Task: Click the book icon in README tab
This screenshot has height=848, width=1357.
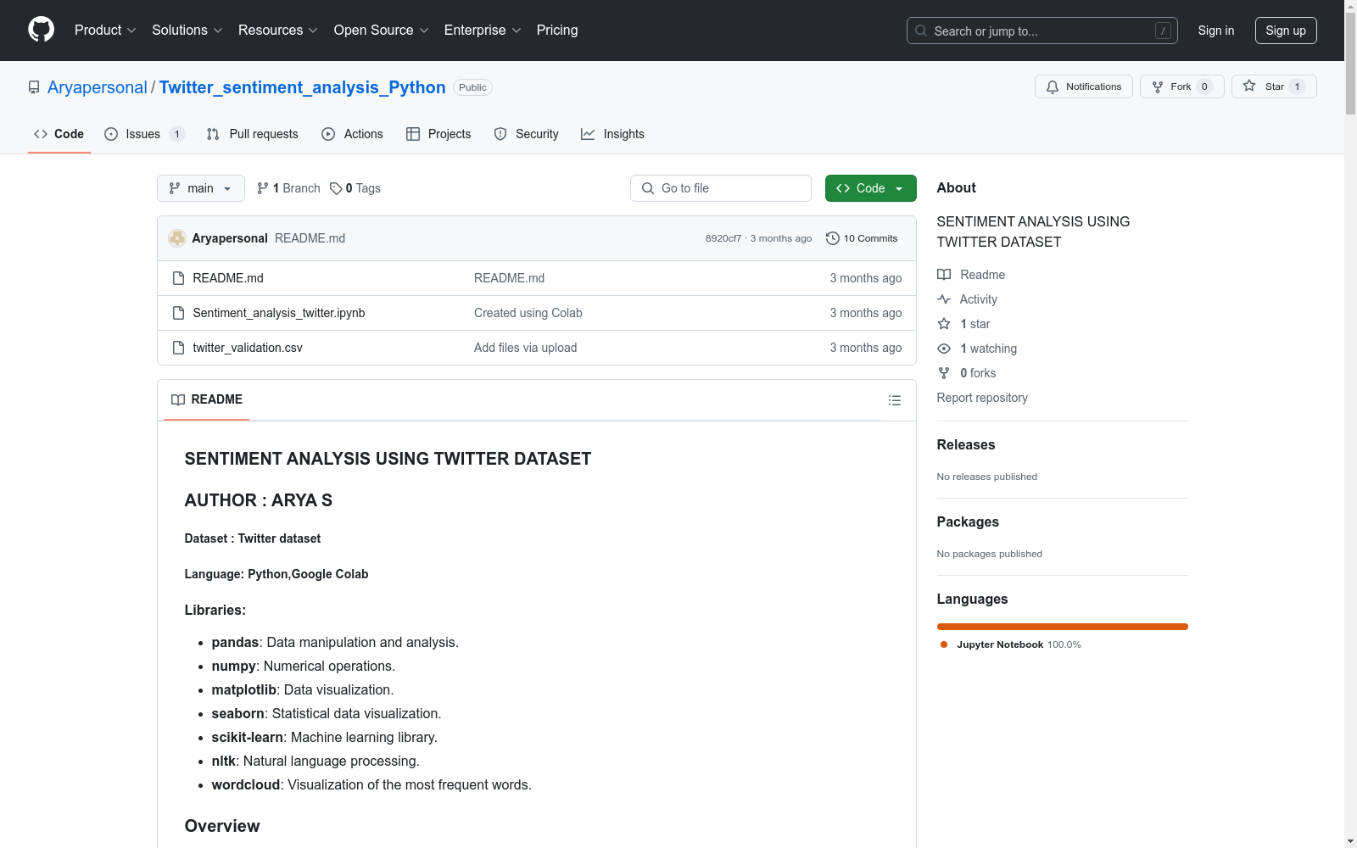Action: [178, 399]
